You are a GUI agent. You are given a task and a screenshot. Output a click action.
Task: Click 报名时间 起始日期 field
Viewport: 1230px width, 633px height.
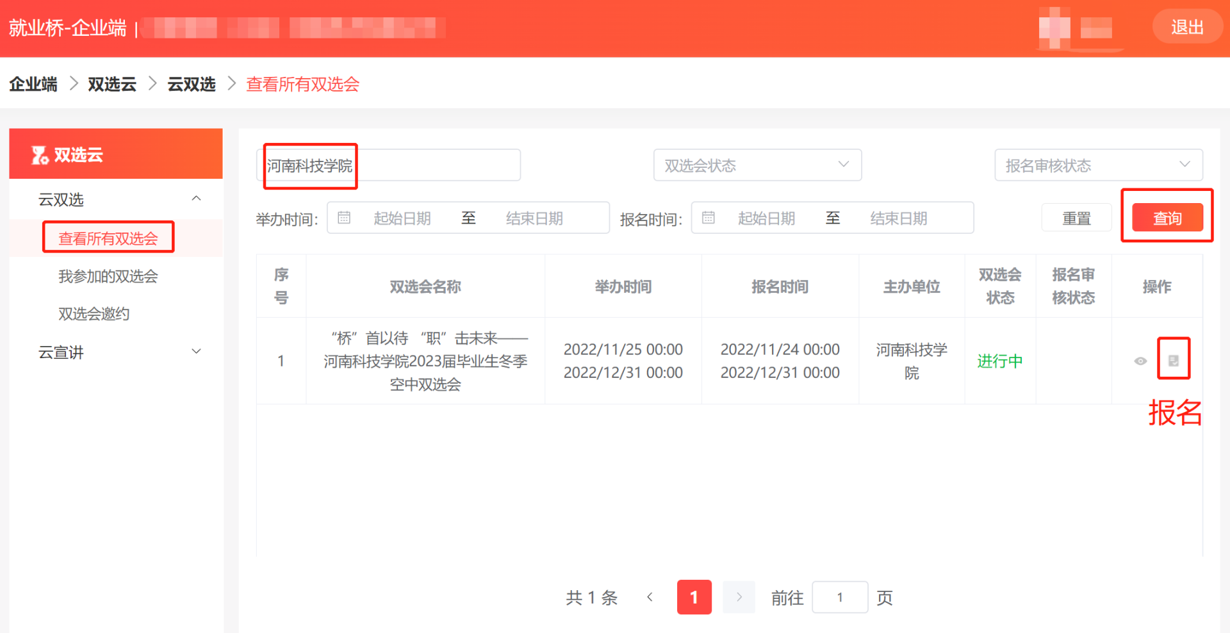click(767, 218)
